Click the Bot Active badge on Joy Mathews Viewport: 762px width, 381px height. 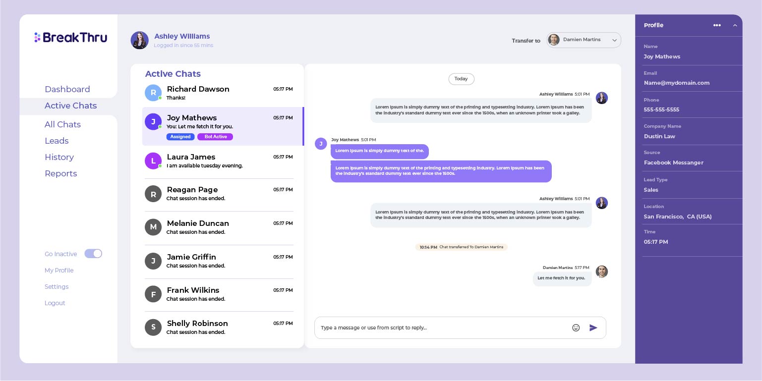(215, 137)
